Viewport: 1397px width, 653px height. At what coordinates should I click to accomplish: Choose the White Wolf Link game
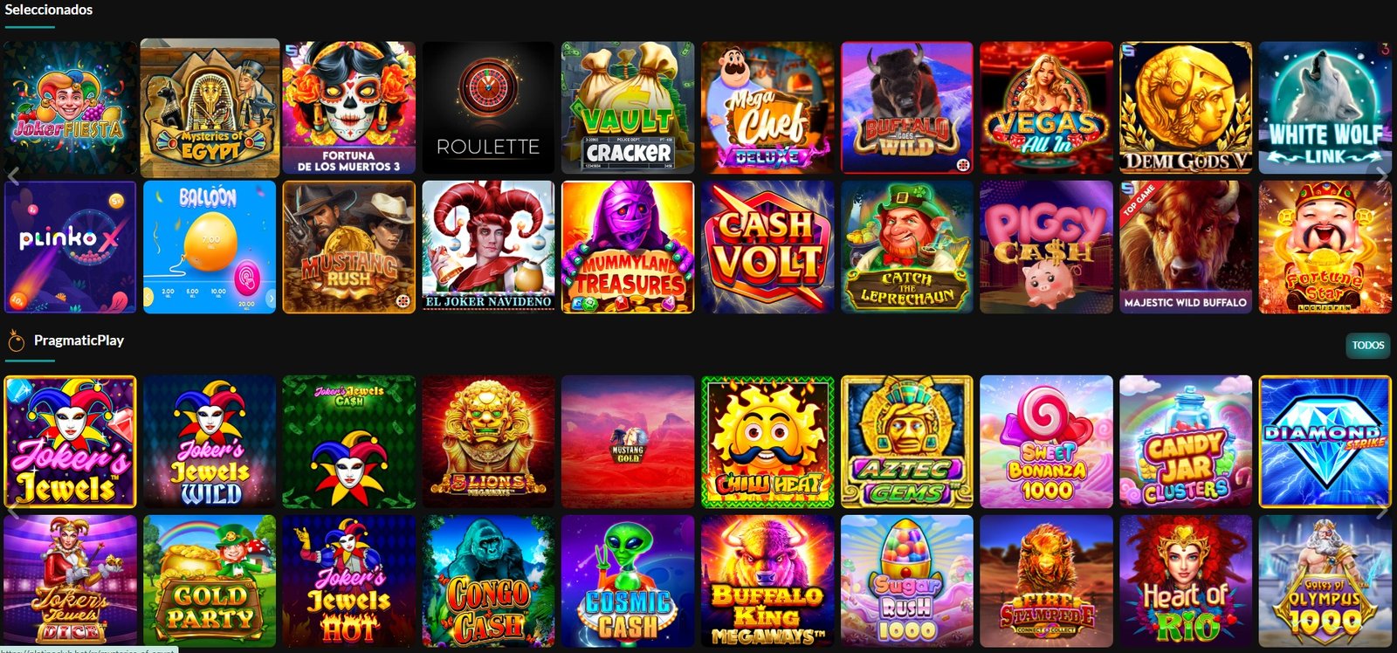(1325, 107)
